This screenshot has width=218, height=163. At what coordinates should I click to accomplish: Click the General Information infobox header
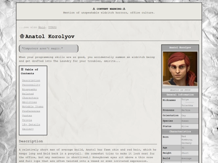tap(180, 95)
